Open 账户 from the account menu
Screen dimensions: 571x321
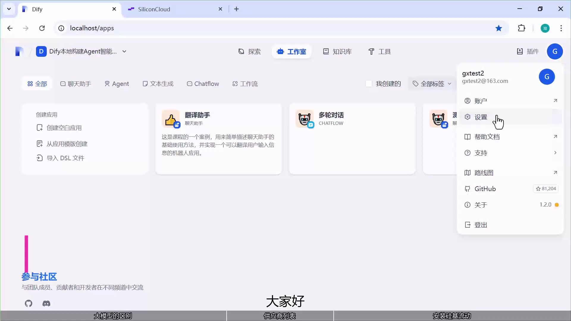tap(510, 101)
